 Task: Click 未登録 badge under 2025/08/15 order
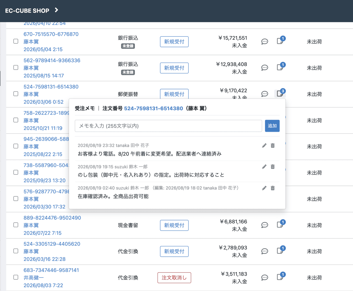pyautogui.click(x=128, y=72)
